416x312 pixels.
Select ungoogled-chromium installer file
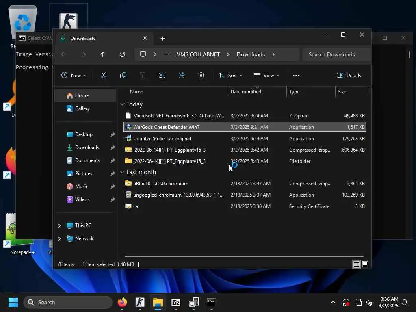[x=245, y=195]
